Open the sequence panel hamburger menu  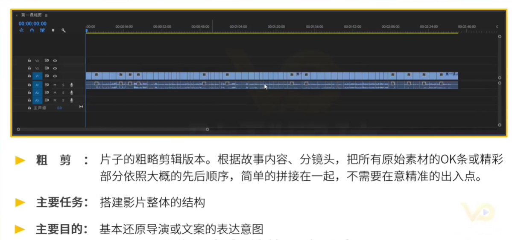click(46, 15)
